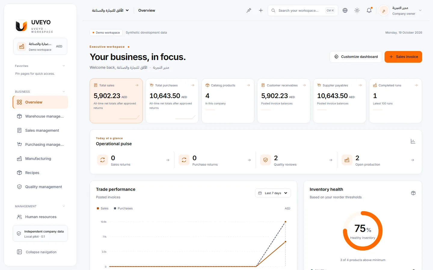Go to Manufacturing in the sidebar
This screenshot has width=433, height=270.
(x=40, y=159)
